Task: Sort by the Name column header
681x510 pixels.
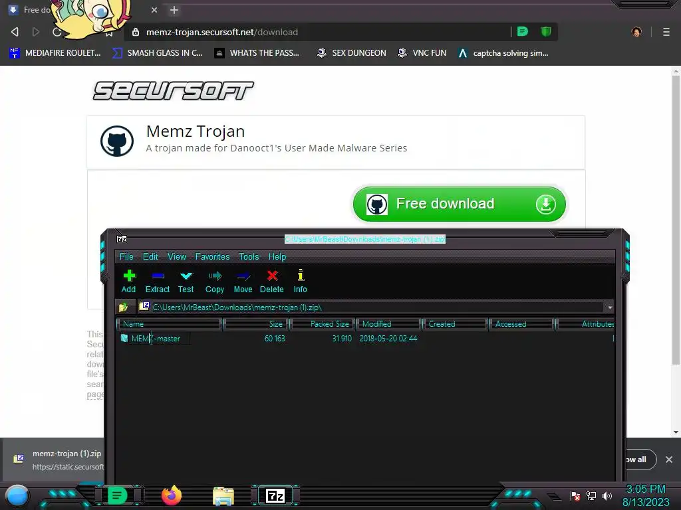Action: click(170, 324)
